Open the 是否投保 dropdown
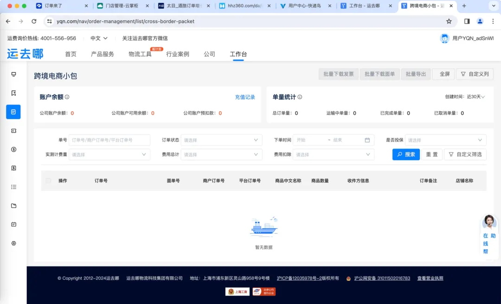501x304 pixels. pos(446,140)
